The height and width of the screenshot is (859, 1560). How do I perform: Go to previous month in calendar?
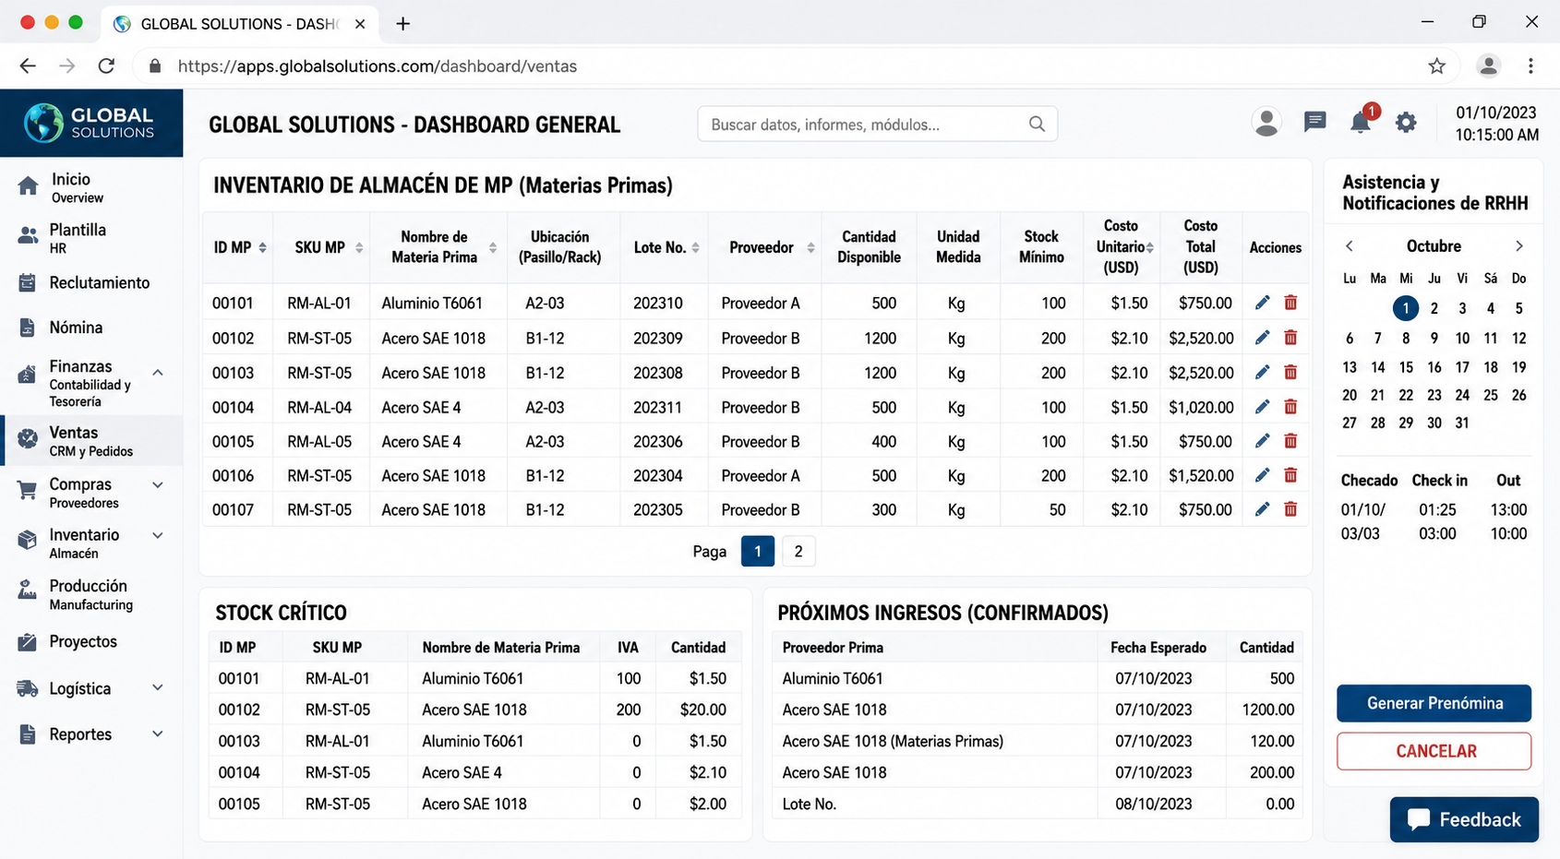pos(1350,246)
